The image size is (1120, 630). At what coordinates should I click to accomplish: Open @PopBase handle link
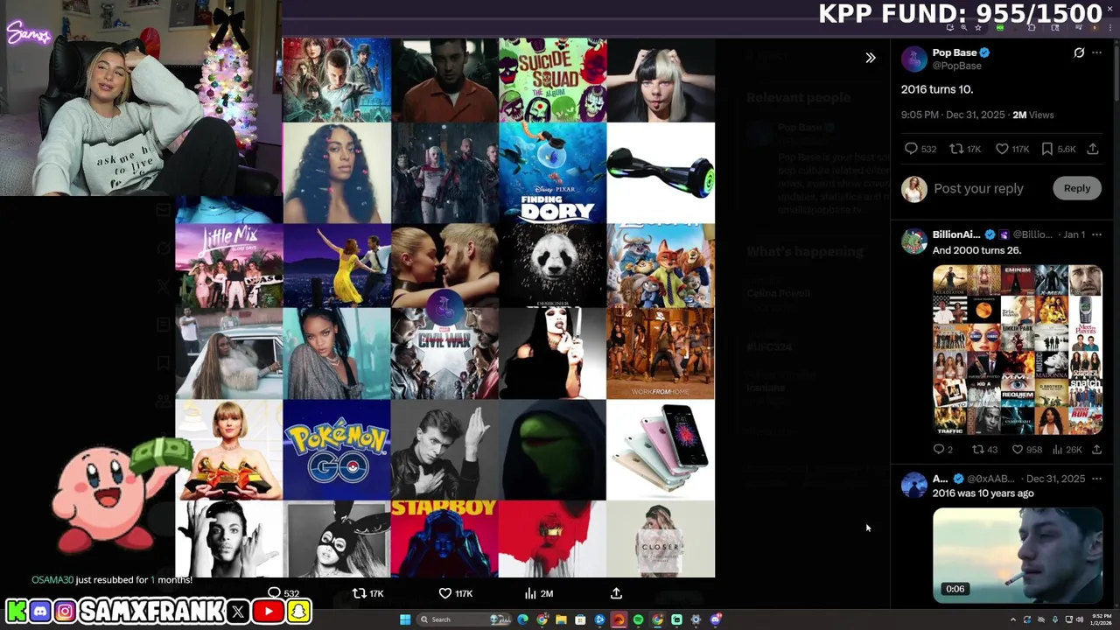coord(957,66)
